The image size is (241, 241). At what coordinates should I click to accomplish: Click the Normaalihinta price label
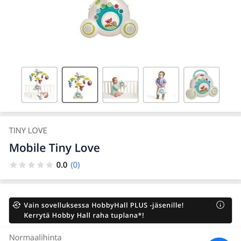tap(35, 237)
